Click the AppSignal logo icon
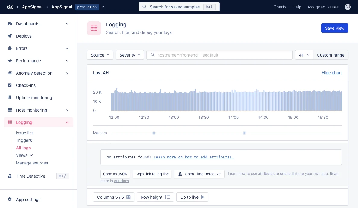The width and height of the screenshot is (358, 208). (x=10, y=7)
